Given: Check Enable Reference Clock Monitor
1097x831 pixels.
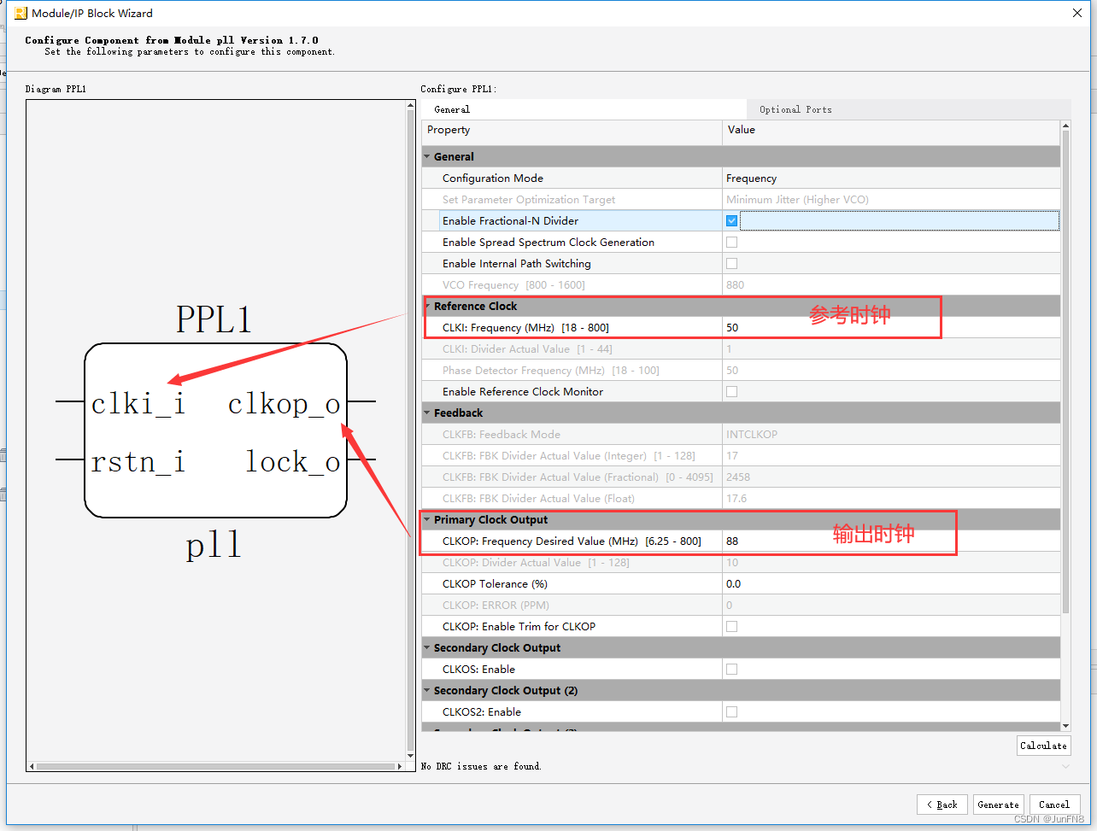Looking at the screenshot, I should point(731,391).
